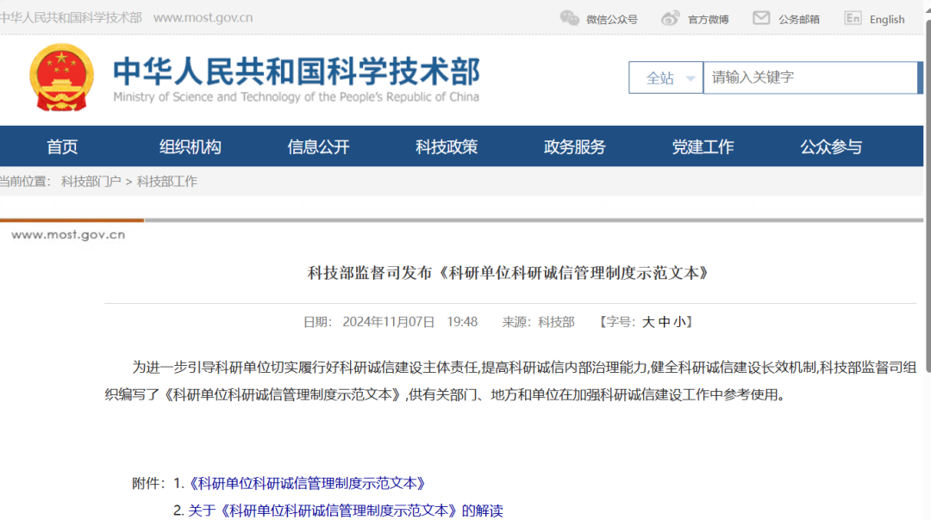Open attachment 2 关于示范文本的解读 link
Viewport: 931px width, 520px height.
346,511
